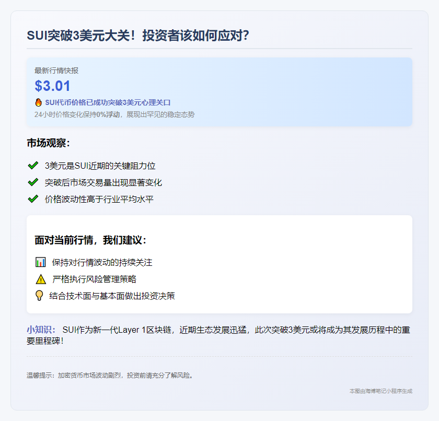Click the line 24小时价格变化保持0%浮动
Viewport: 439px width, 421px height.
coord(114,114)
